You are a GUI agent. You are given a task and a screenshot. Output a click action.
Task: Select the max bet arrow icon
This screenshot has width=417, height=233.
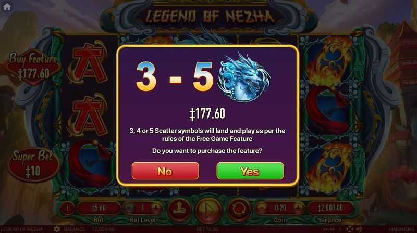[x=179, y=210]
